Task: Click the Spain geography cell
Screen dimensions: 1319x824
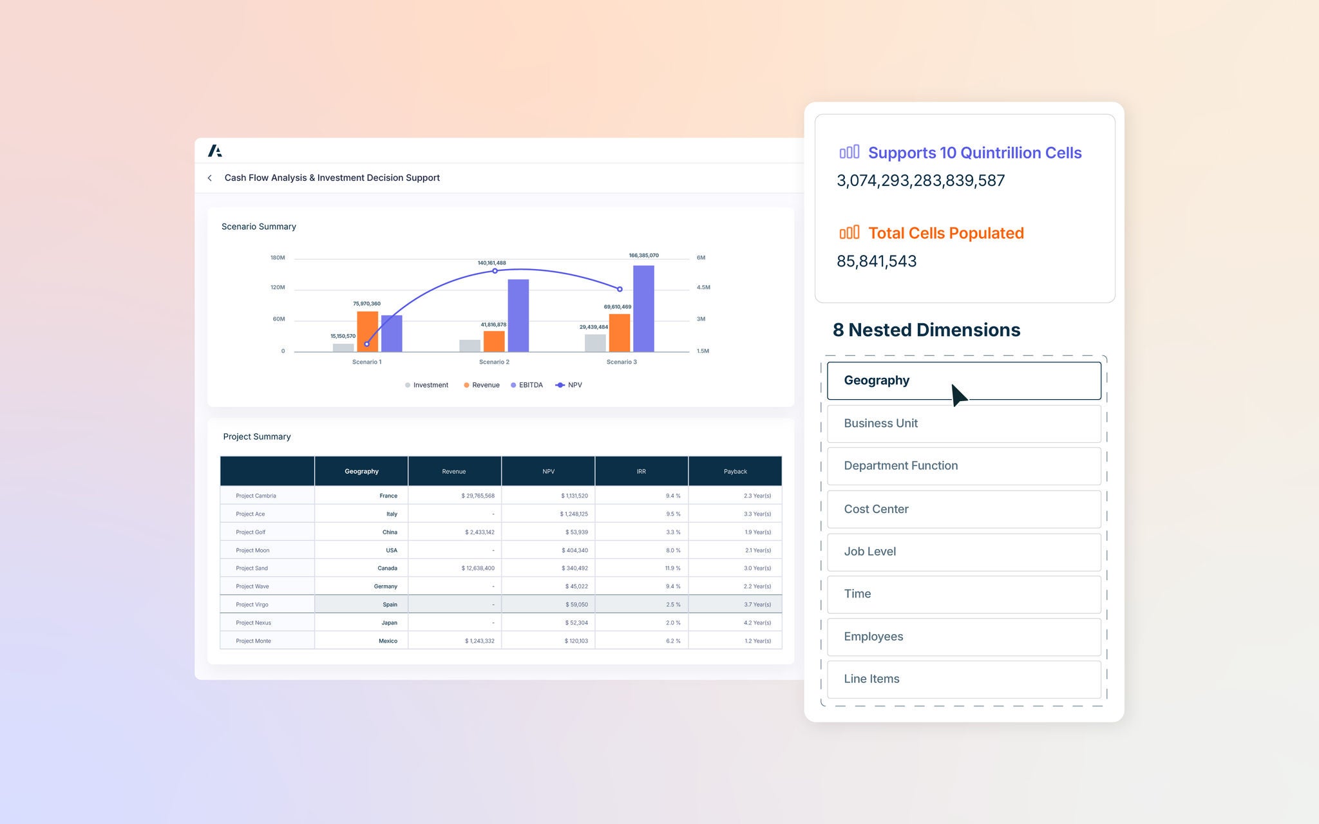Action: (x=361, y=604)
